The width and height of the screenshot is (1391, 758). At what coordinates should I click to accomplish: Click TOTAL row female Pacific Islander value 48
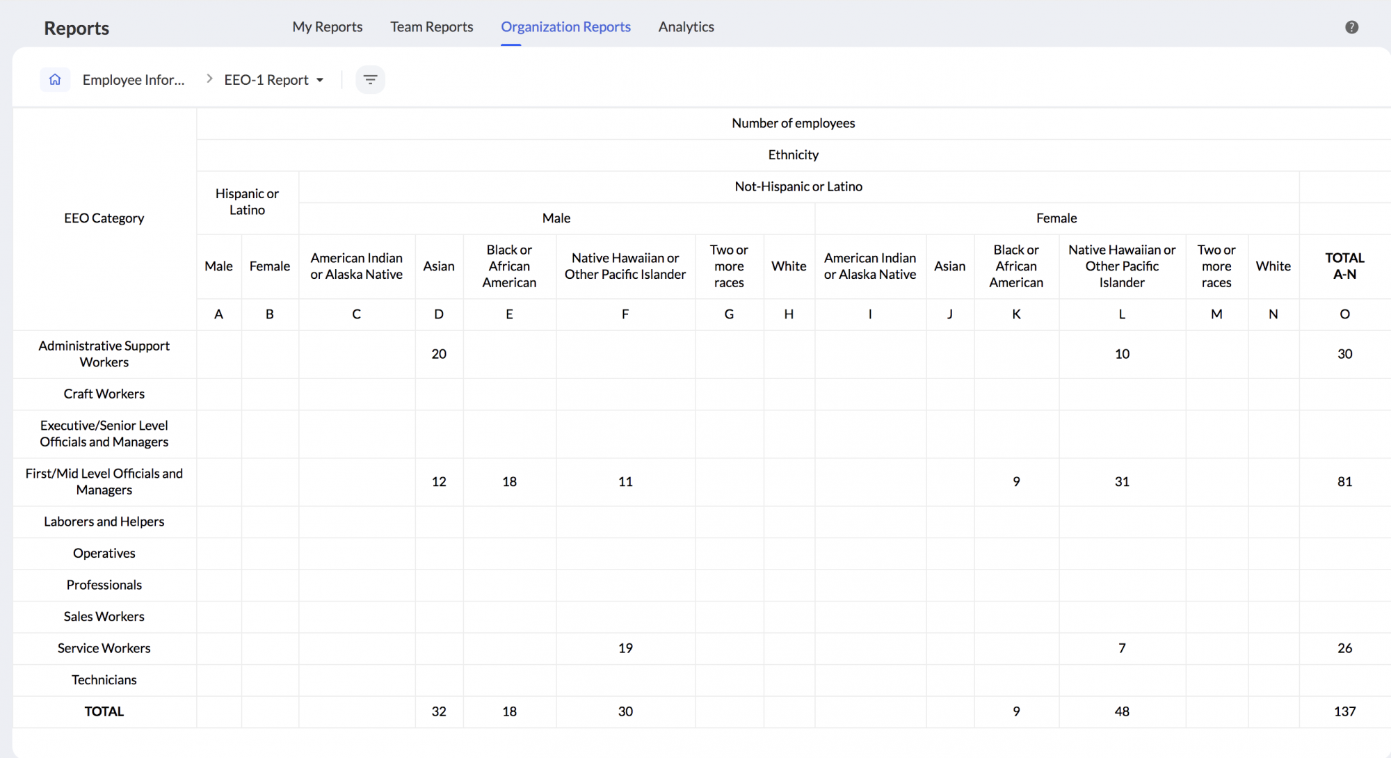[1122, 711]
